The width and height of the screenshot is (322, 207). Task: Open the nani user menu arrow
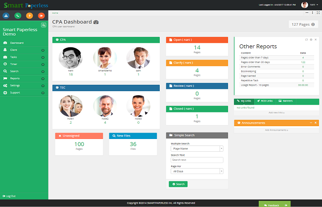pyautogui.click(x=317, y=5)
